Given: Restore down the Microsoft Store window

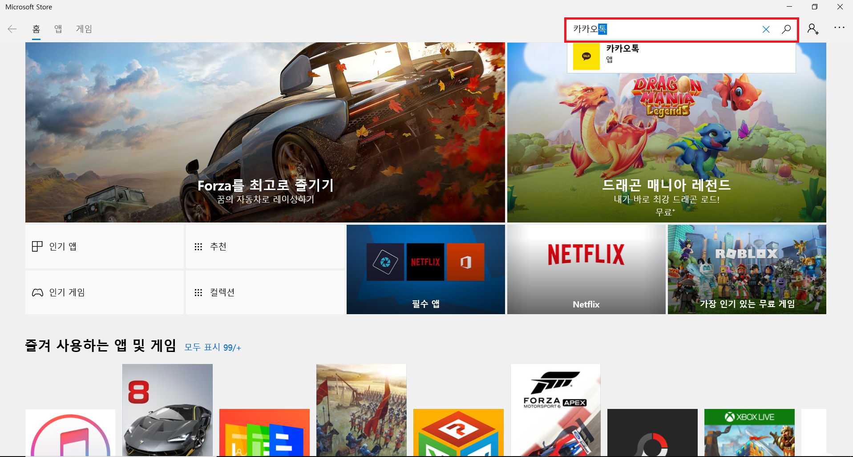Looking at the screenshot, I should pyautogui.click(x=814, y=7).
